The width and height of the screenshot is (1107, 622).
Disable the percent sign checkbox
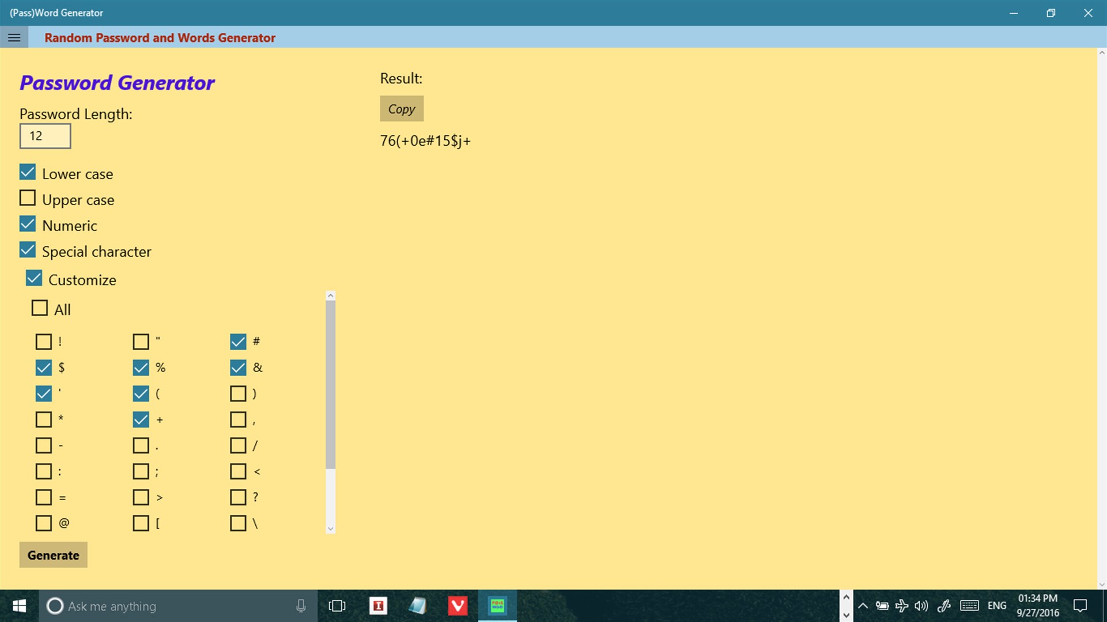[x=140, y=367]
